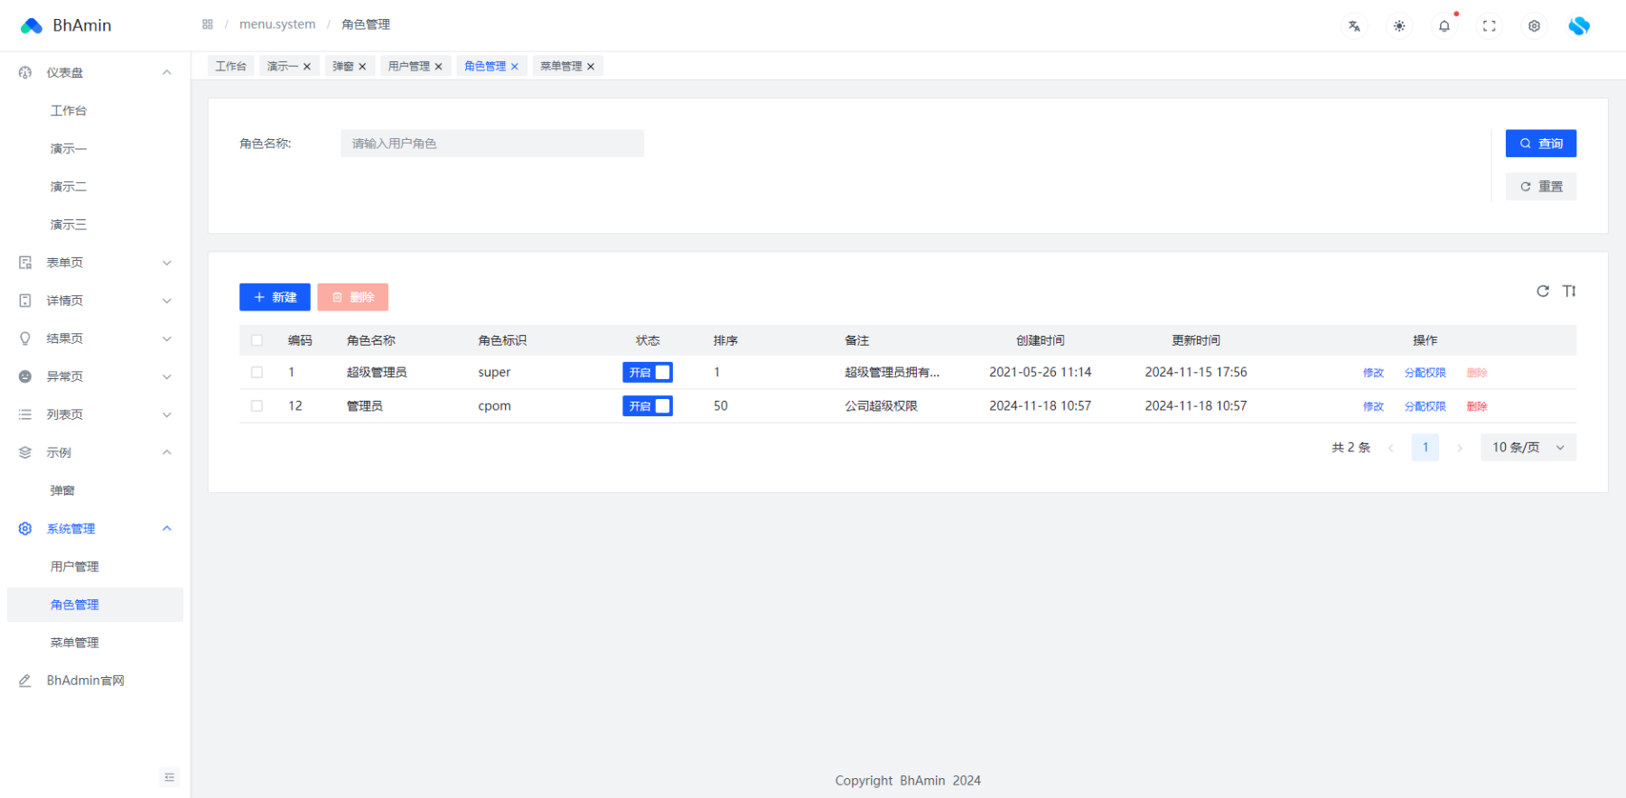Collapse the 仪表盘 menu group
This screenshot has width=1626, height=798.
(x=167, y=72)
